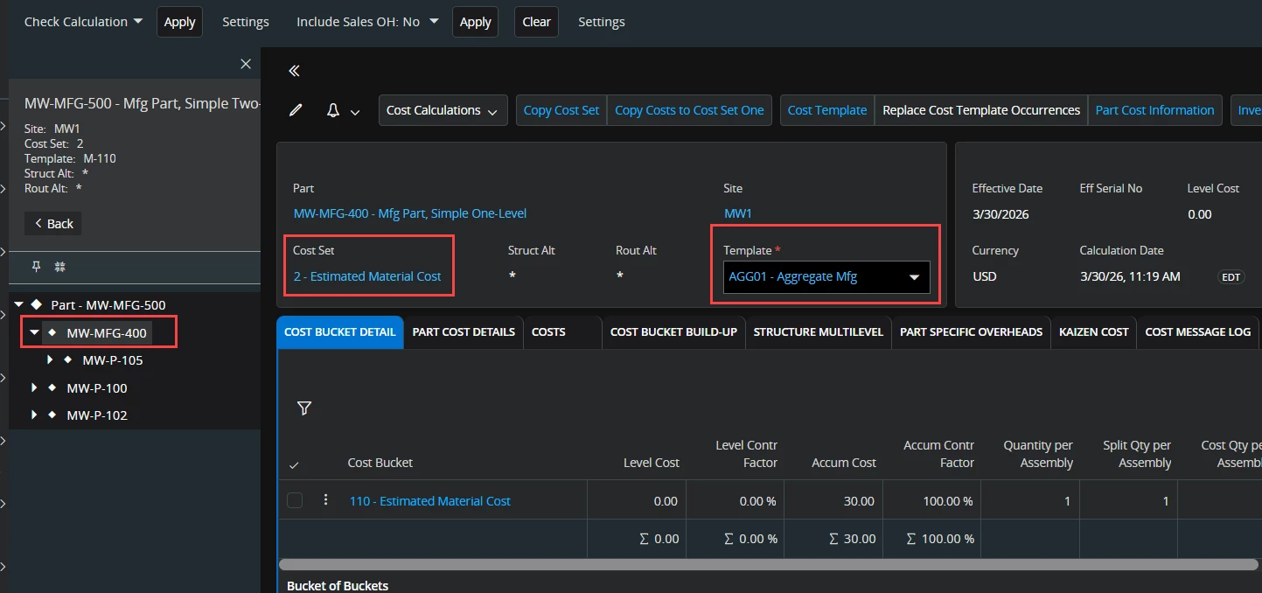Open the Check Calculation dropdown
The height and width of the screenshot is (593, 1262).
coord(83,22)
